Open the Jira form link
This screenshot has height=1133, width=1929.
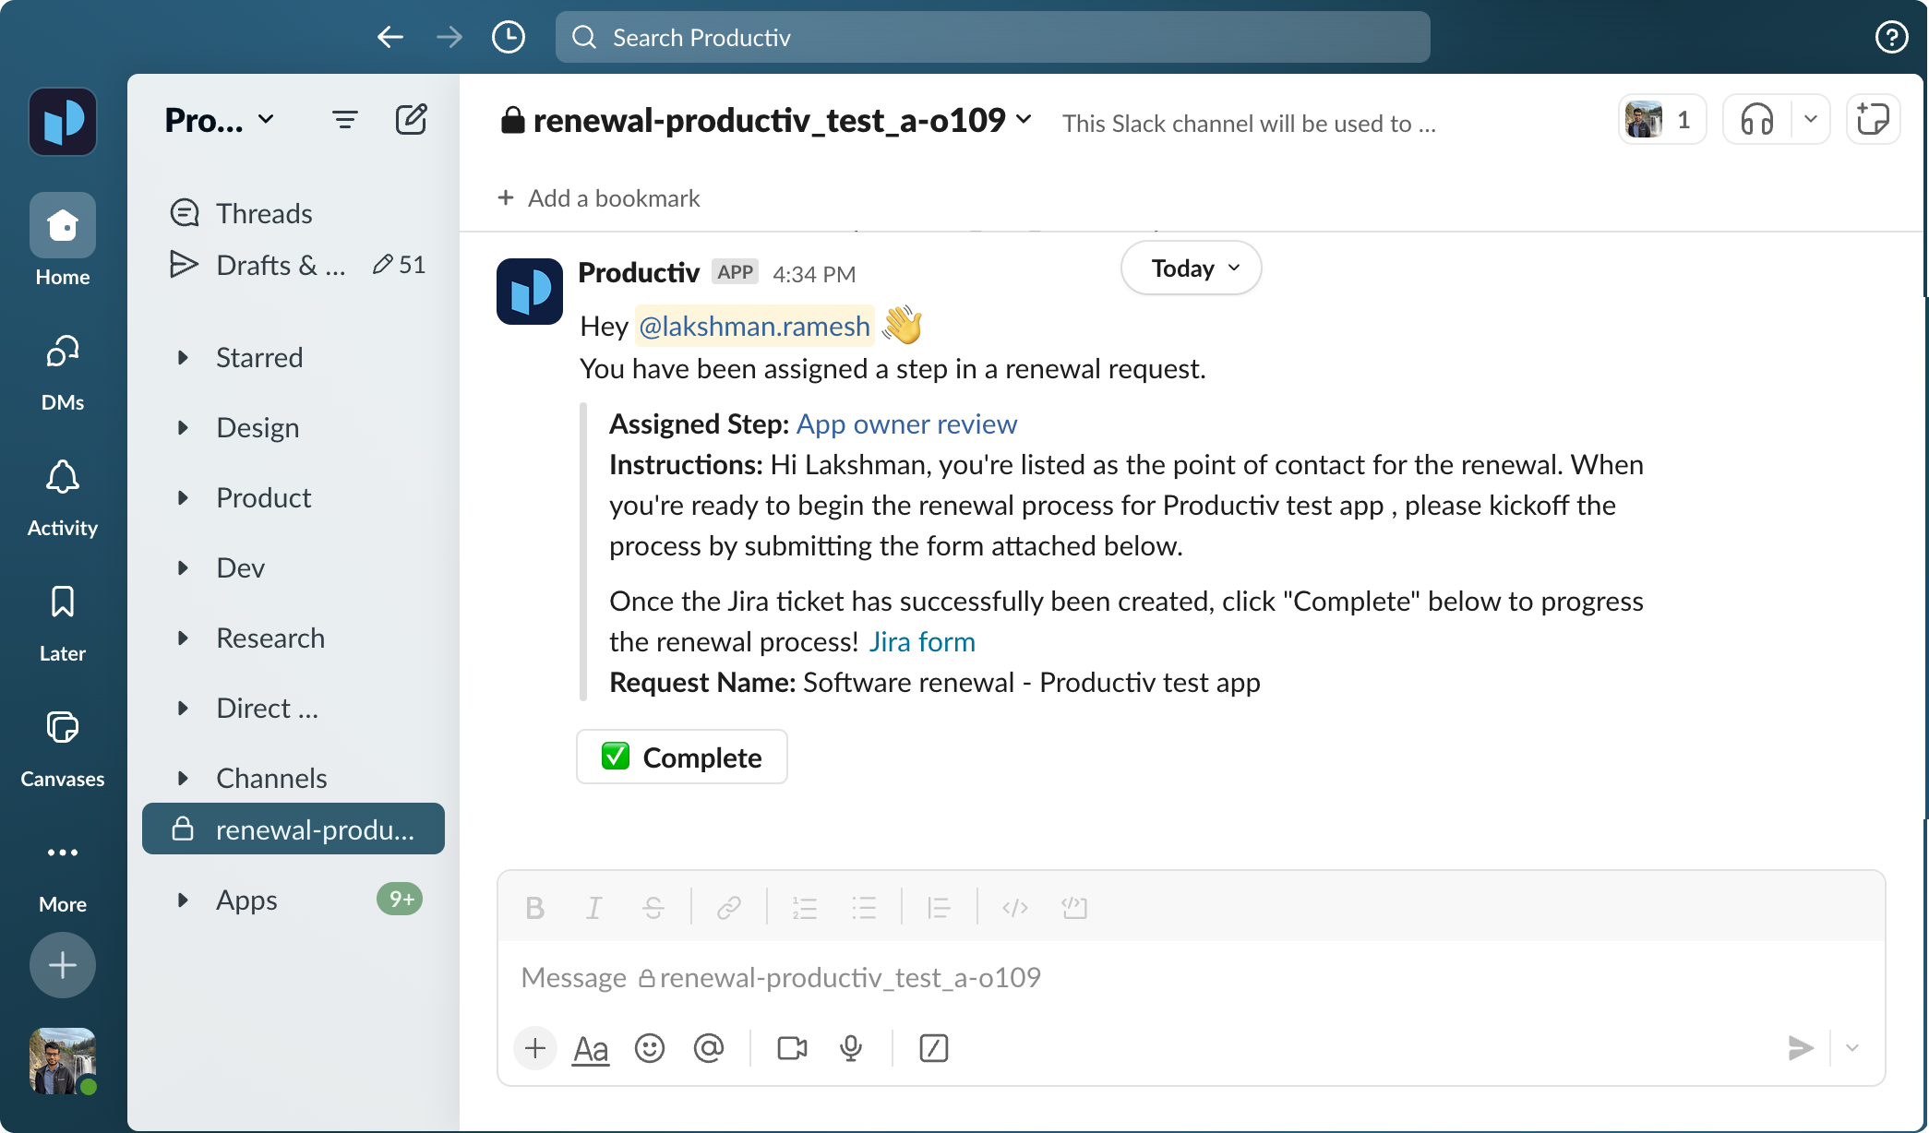pyautogui.click(x=921, y=642)
